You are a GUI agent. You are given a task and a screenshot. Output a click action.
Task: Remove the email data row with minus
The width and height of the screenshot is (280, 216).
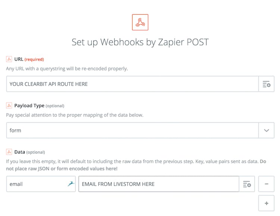click(266, 184)
